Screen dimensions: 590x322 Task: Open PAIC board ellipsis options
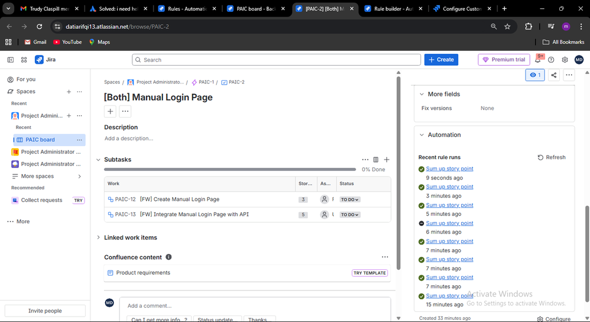coord(79,139)
